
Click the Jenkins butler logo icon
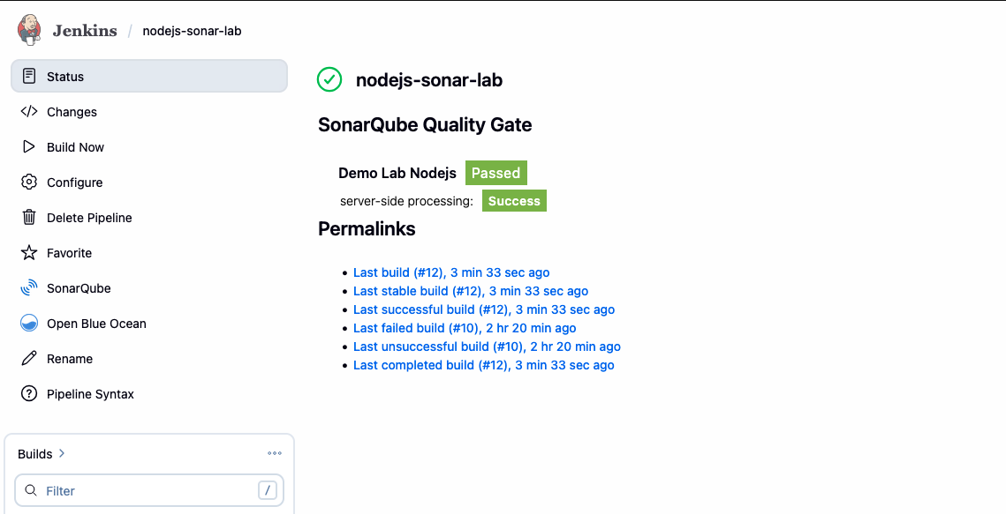29,30
